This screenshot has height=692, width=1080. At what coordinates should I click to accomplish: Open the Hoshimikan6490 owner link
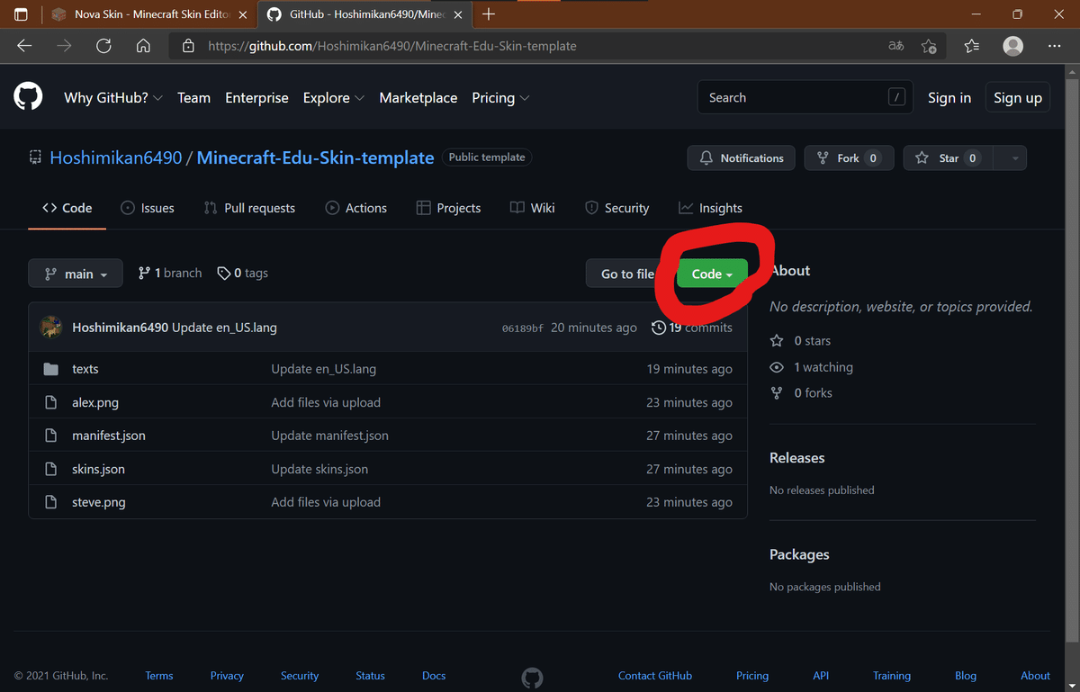115,157
